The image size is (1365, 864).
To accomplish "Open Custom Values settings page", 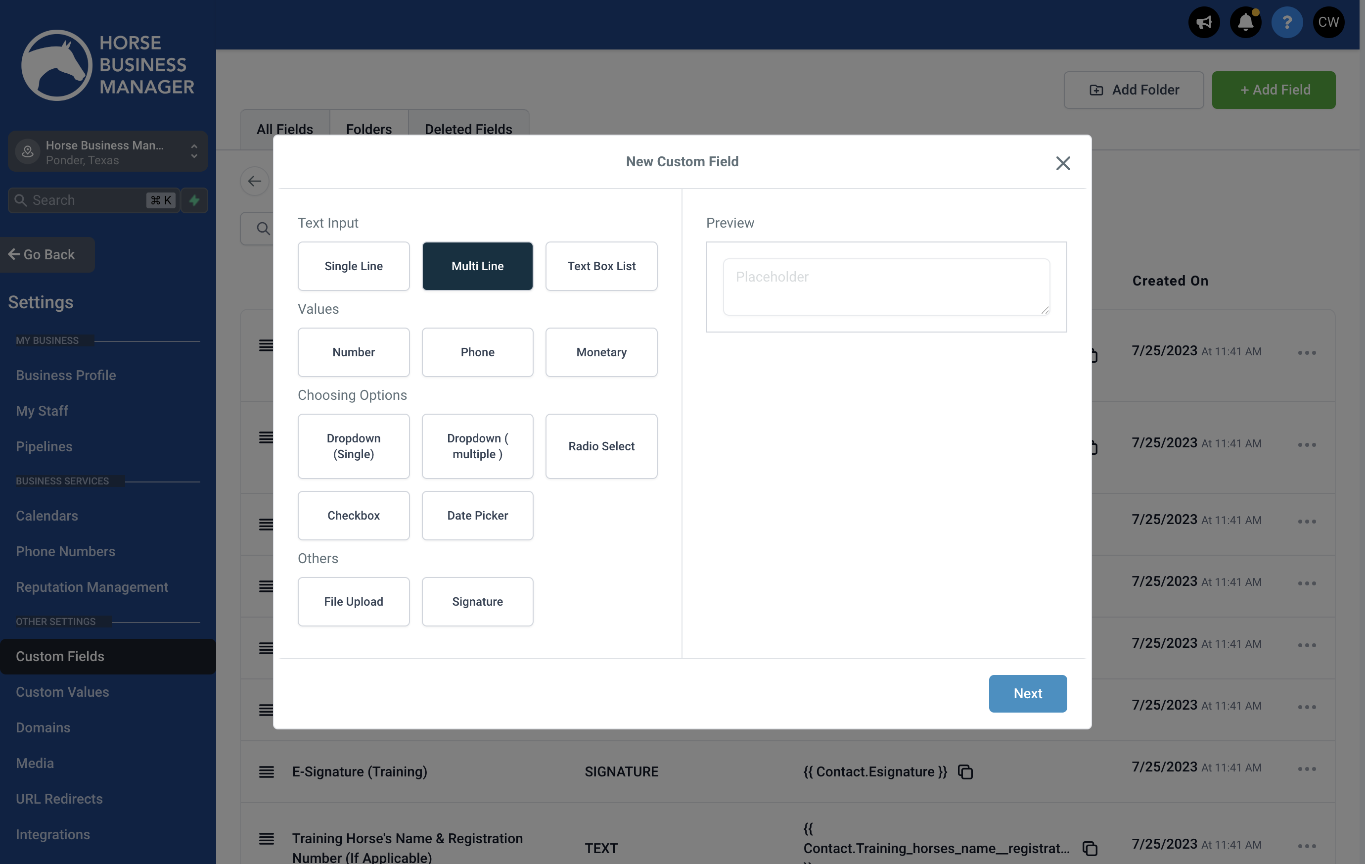I will click(62, 692).
